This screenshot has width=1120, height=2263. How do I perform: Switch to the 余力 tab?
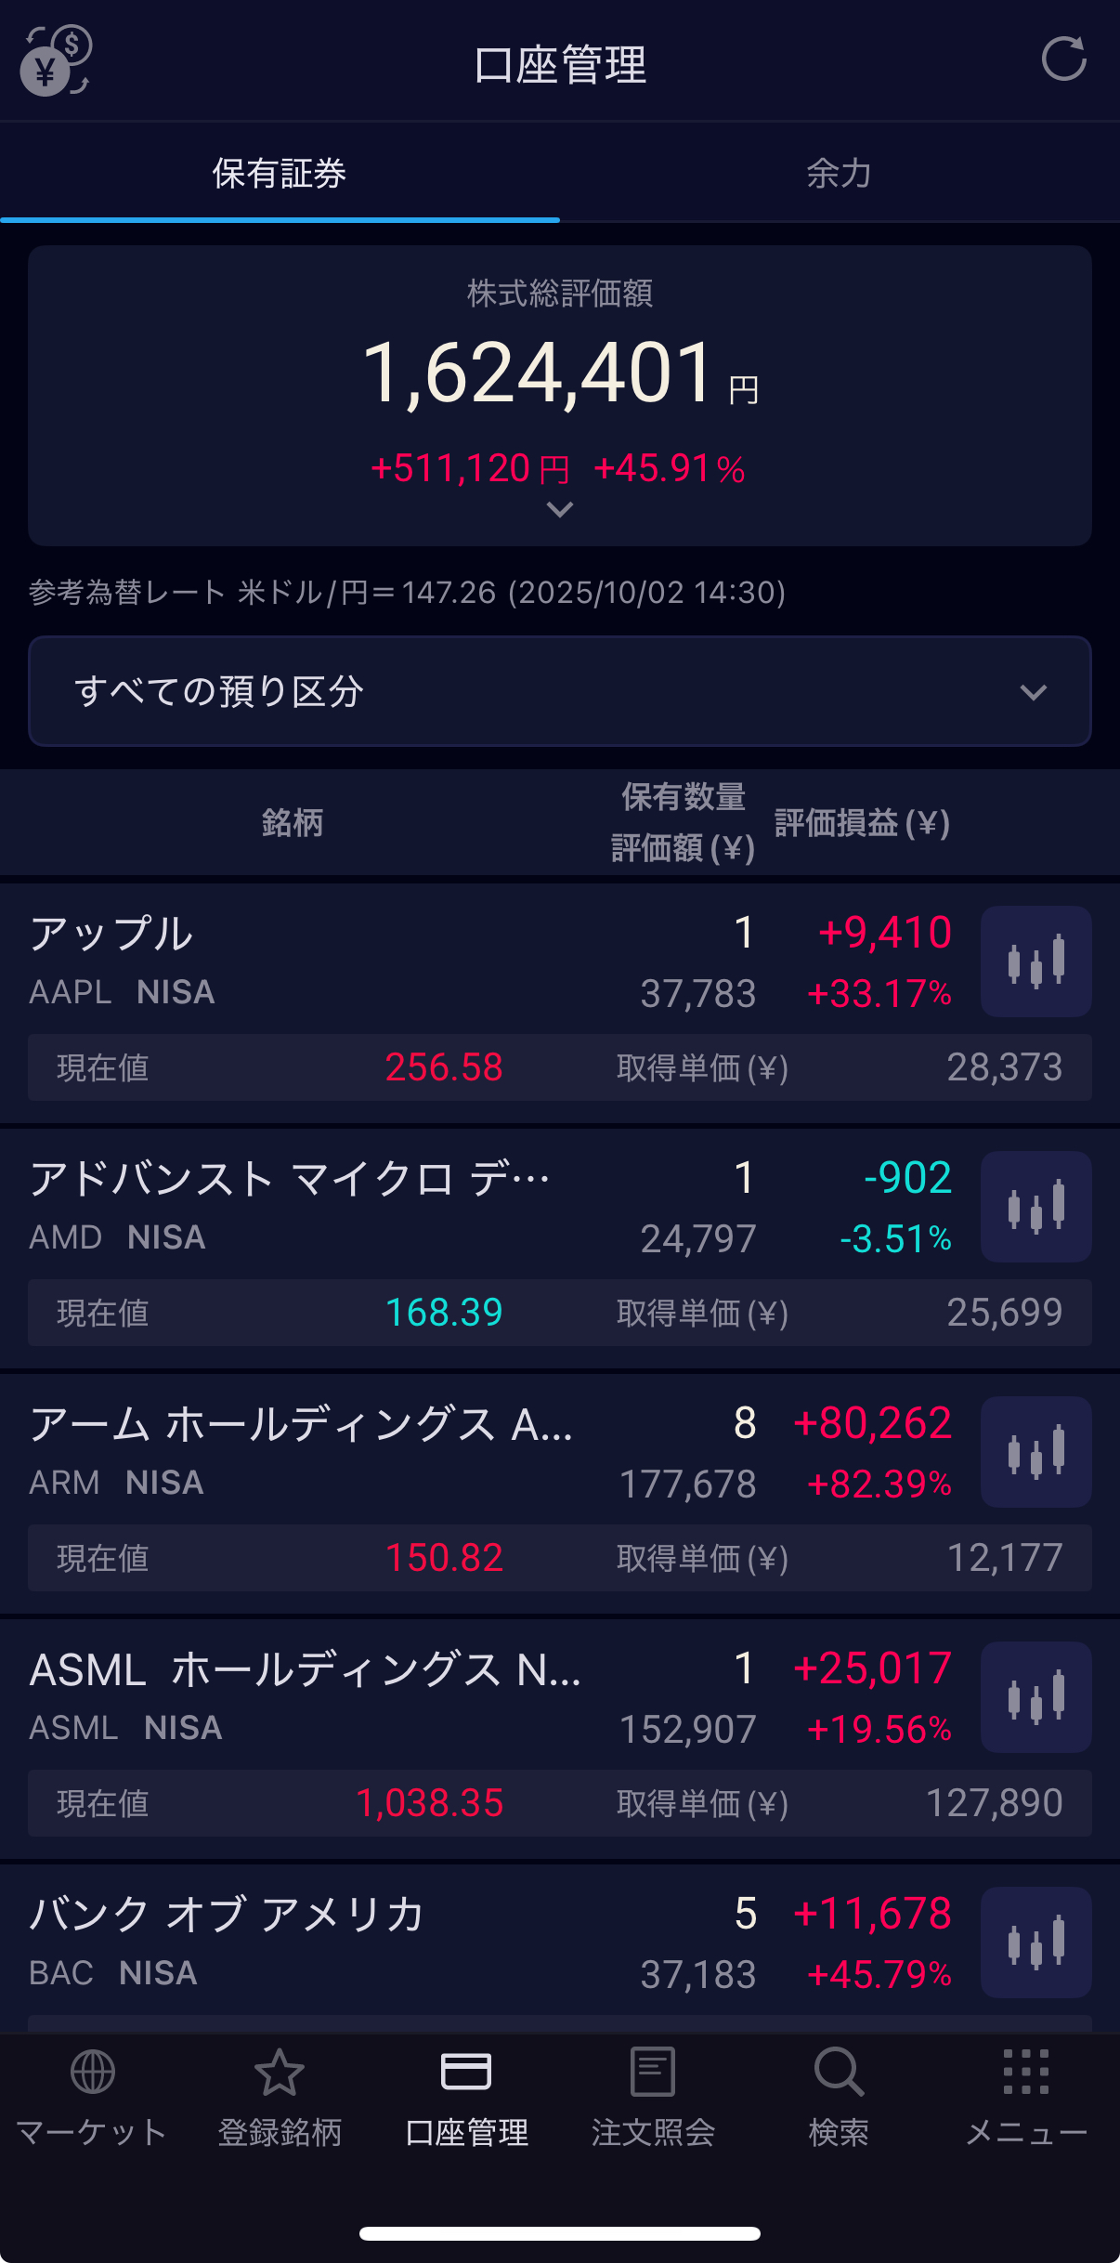click(839, 174)
